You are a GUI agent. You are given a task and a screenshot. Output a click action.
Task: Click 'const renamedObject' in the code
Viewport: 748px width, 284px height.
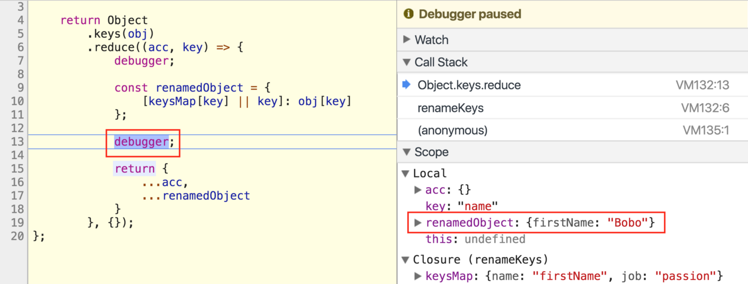pyautogui.click(x=179, y=88)
